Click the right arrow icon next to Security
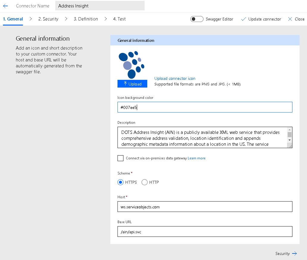Image resolution: width=307 pixels, height=260 pixels. tap(295, 253)
